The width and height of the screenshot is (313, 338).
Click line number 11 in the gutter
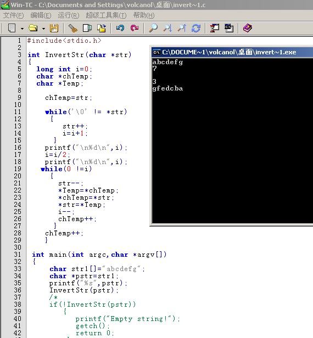pyautogui.click(x=18, y=112)
